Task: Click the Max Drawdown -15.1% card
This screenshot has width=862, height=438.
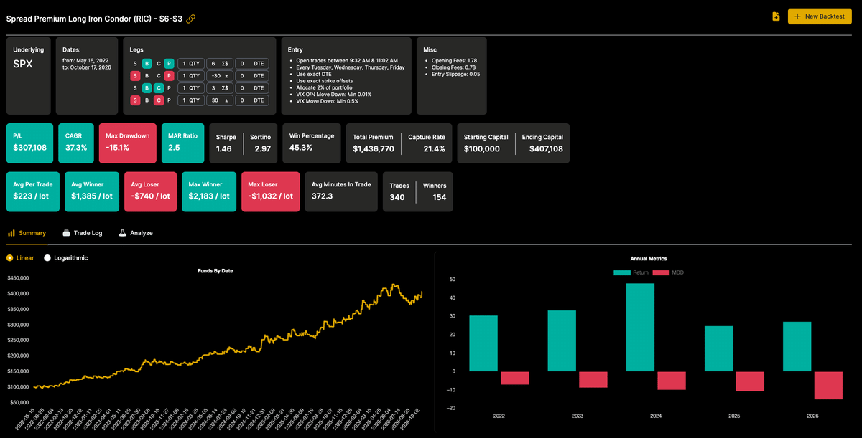Action: (x=127, y=142)
